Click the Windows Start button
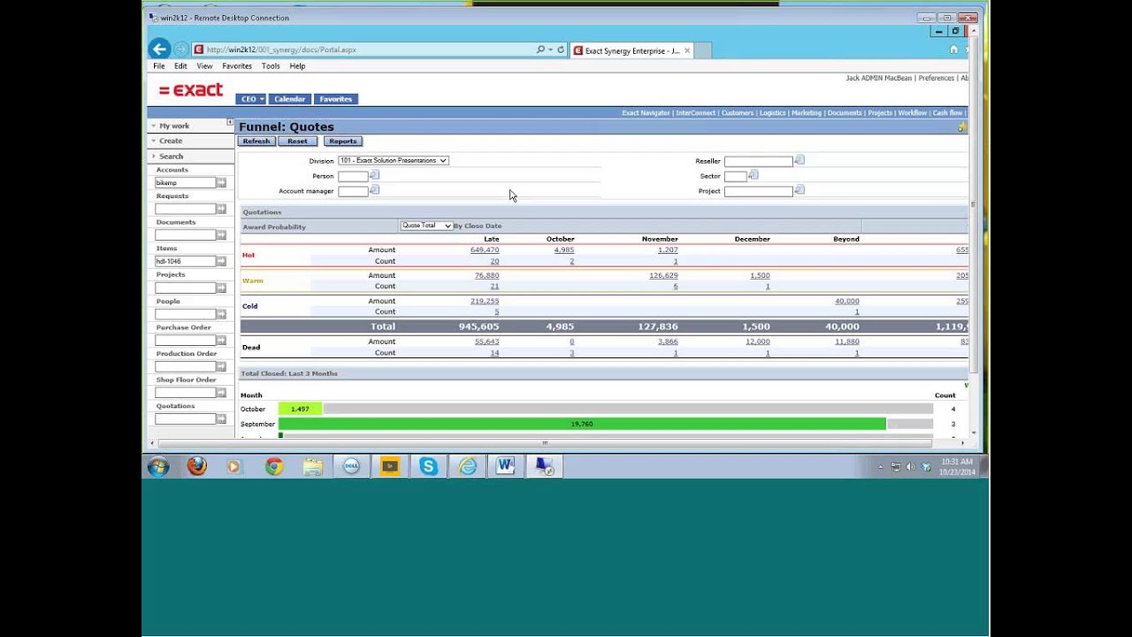Viewport: 1132px width, 637px height. tap(158, 466)
